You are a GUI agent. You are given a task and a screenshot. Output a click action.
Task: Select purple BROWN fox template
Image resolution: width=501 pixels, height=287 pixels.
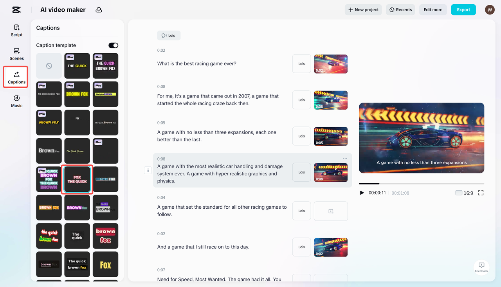(77, 208)
